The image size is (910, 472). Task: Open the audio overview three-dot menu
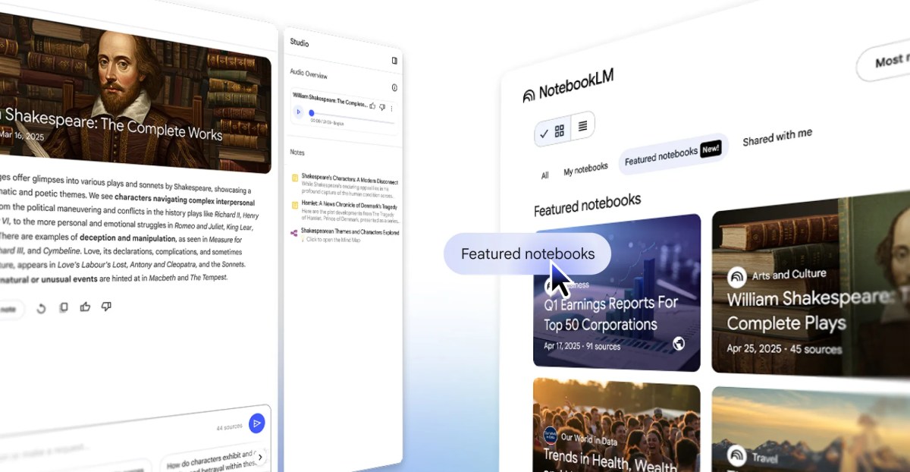(392, 109)
